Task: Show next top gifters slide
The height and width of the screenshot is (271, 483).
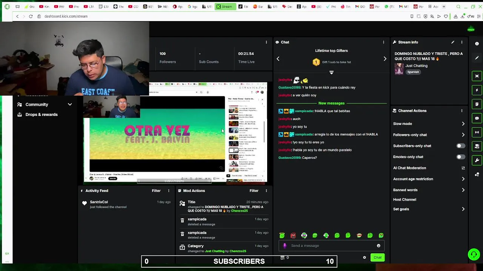Action: 385,59
